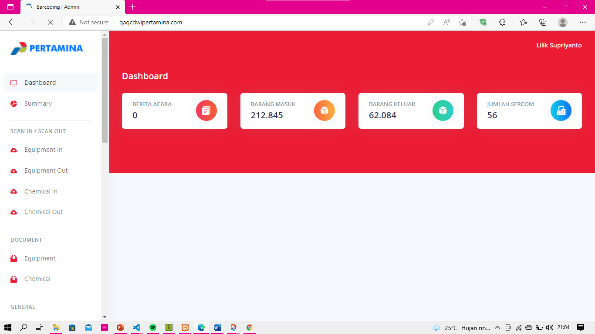Click the sidebar scrollbar down arrow
Image resolution: width=595 pixels, height=334 pixels.
105,317
